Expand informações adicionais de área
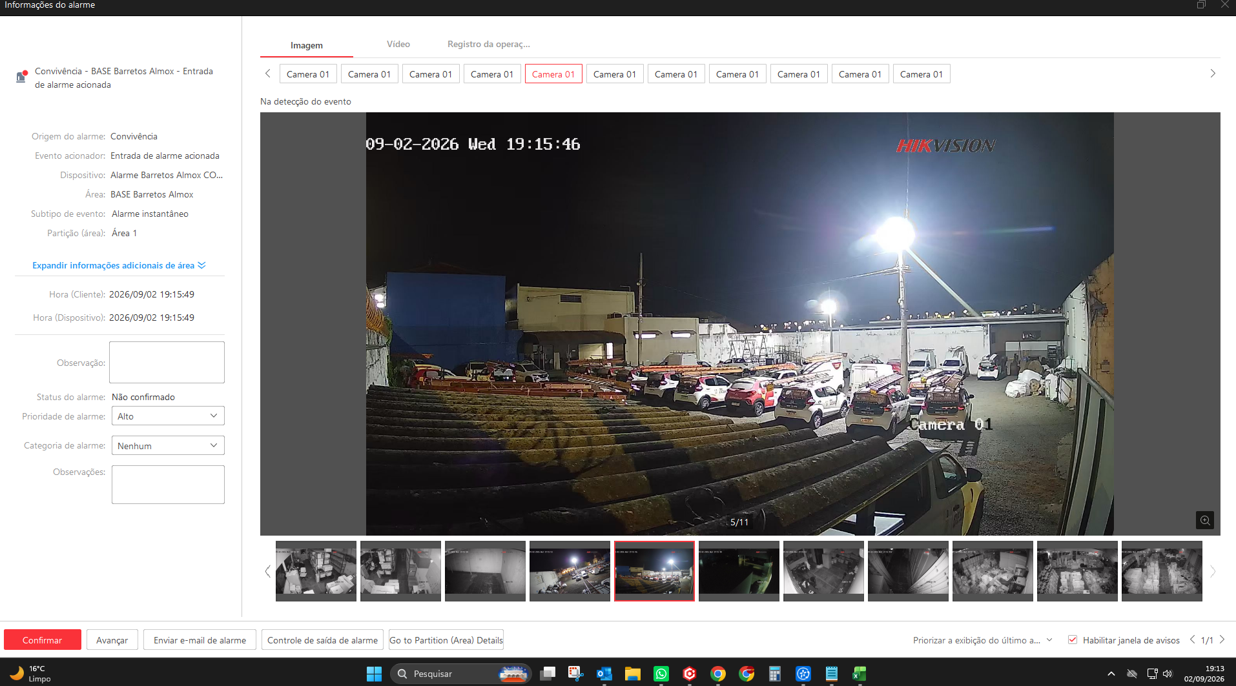 [x=119, y=265]
